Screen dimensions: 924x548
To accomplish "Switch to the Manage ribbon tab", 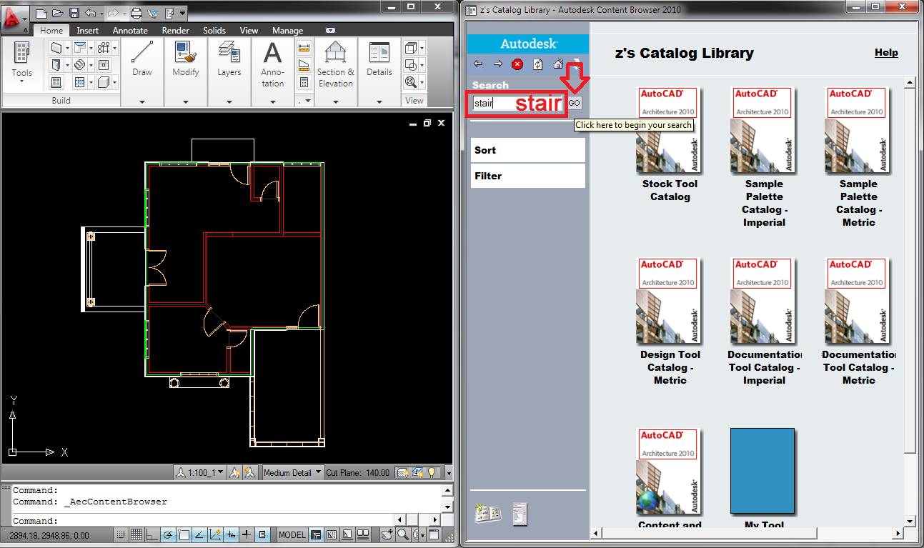I will [x=288, y=31].
